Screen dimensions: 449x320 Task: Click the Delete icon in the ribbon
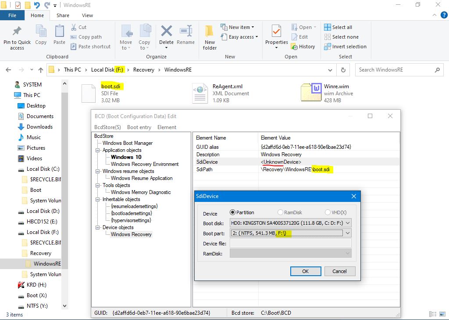pos(166,32)
